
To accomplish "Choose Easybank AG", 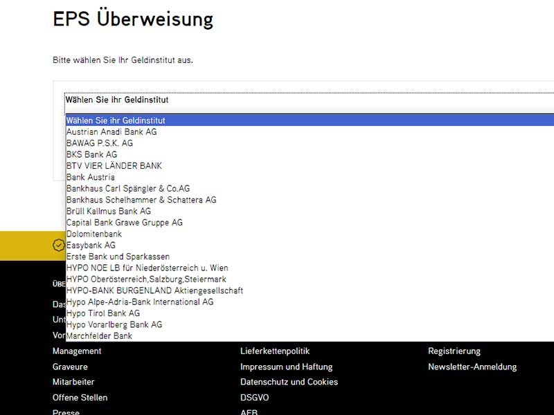I will click(310, 245).
